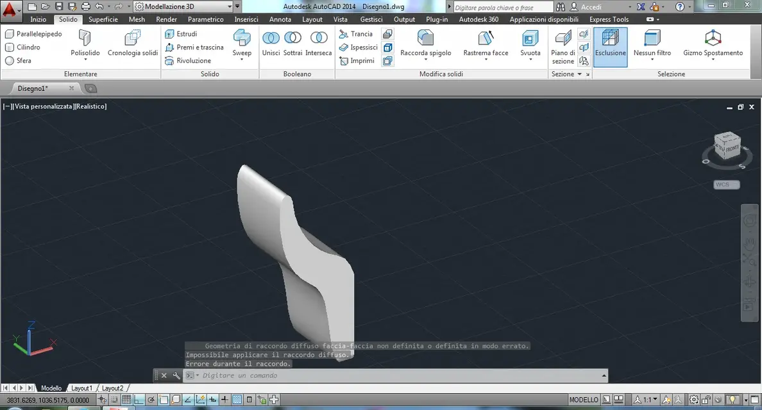Open the Render ribbon tab
The height and width of the screenshot is (410, 762).
point(166,19)
